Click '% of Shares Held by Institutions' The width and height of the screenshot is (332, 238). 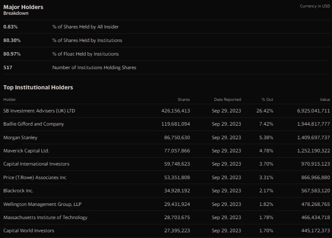(x=87, y=40)
